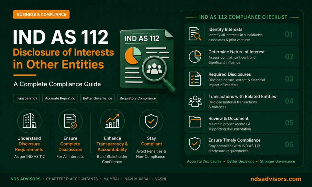Select the Regulatory Compliance tag

[138, 98]
